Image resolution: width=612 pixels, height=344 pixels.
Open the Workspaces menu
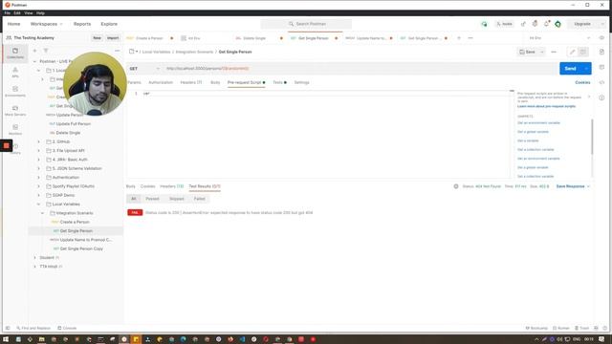click(x=47, y=24)
